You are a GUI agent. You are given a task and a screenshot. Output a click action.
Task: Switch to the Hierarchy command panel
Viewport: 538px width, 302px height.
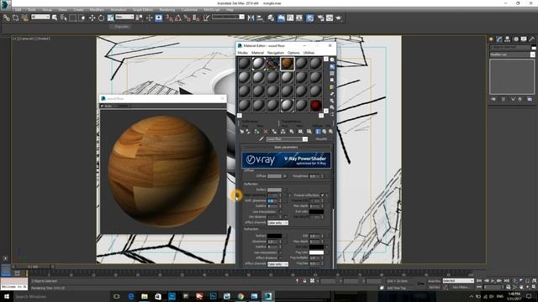(x=507, y=39)
